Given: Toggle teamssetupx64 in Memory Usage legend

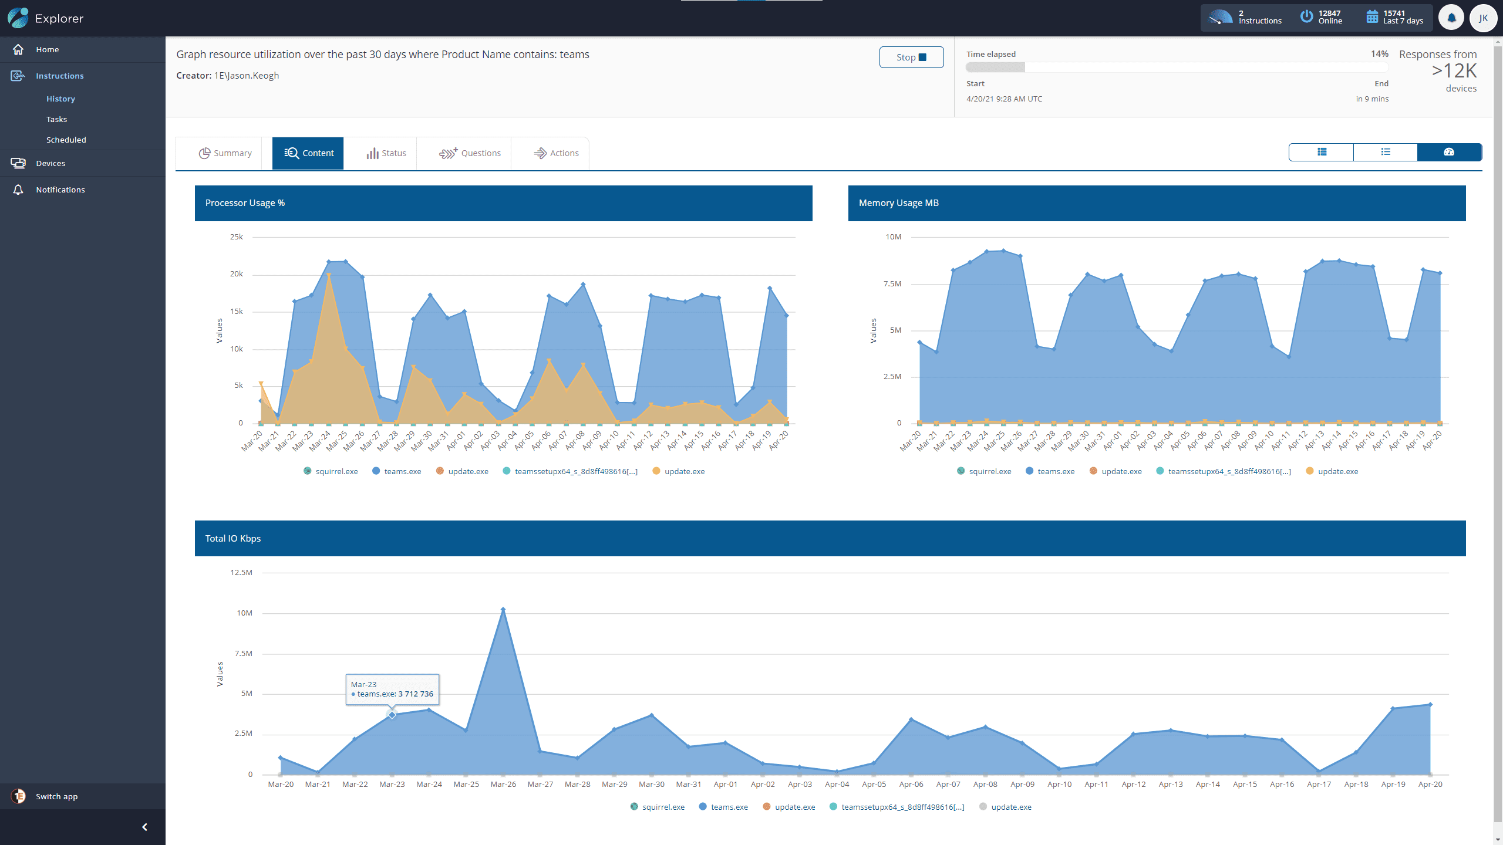Looking at the screenshot, I should point(1224,471).
